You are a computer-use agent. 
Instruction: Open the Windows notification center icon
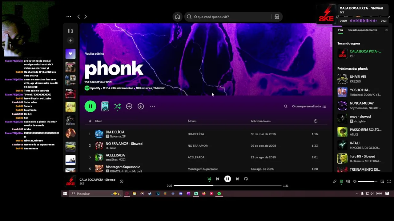387,194
